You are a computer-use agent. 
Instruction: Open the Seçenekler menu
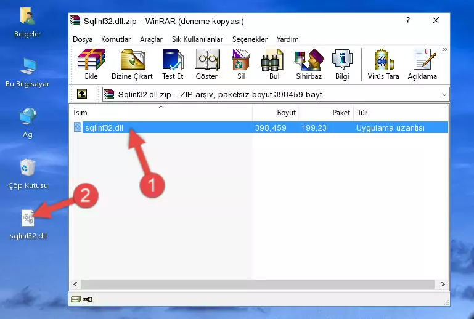250,39
